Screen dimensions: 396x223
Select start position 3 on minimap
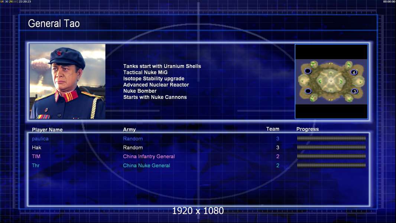[355, 91]
